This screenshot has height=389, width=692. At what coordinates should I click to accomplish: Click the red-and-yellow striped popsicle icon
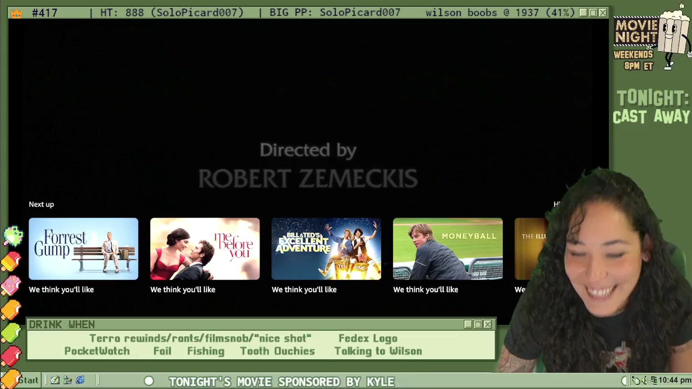click(x=11, y=261)
